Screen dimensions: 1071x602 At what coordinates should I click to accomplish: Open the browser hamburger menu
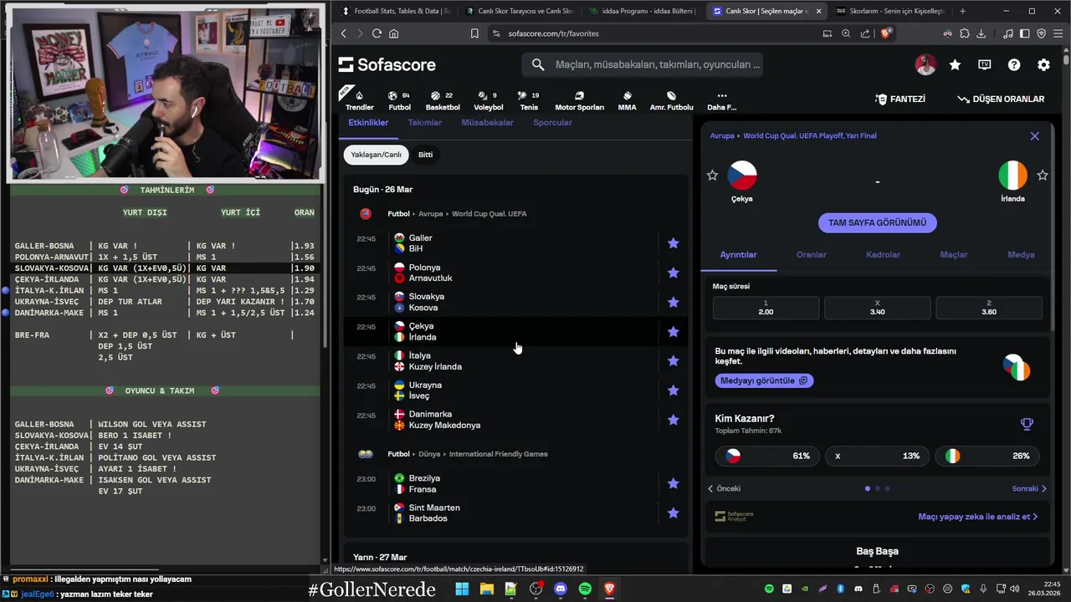coord(1058,33)
